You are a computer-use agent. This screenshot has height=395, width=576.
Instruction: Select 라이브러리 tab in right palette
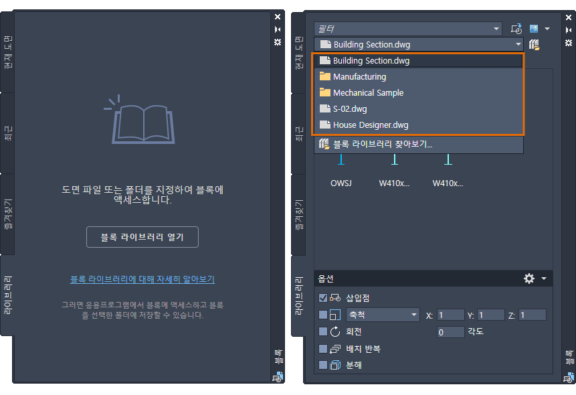pos(299,296)
